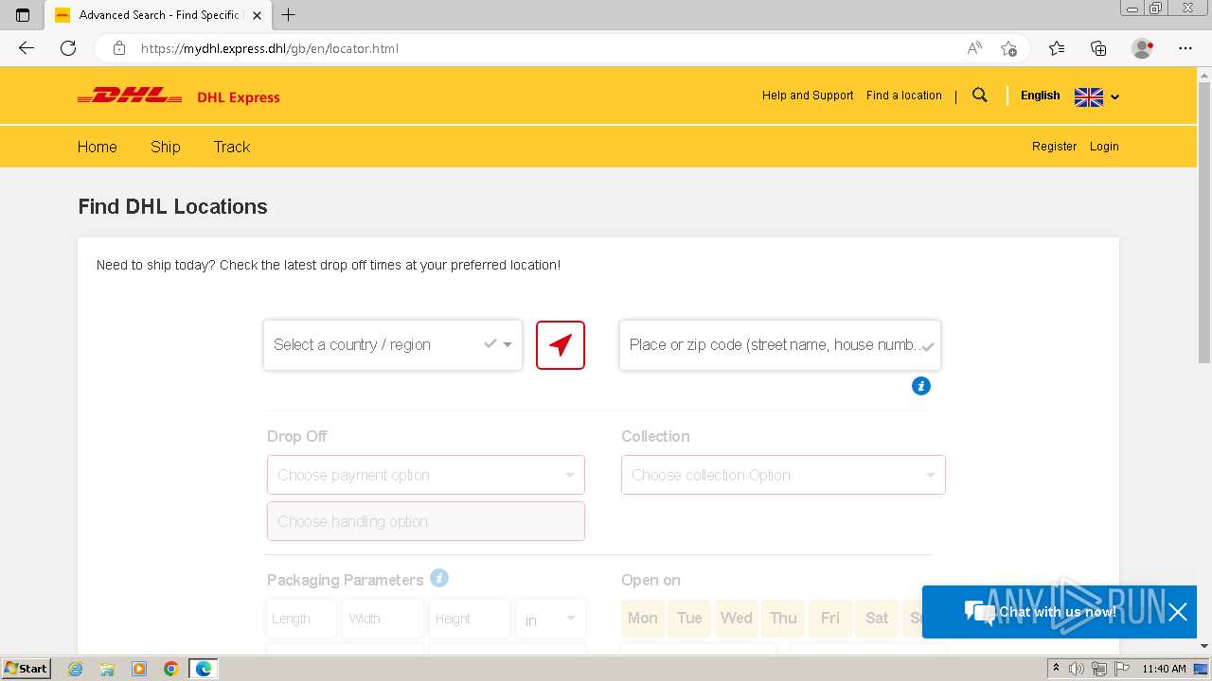Click the place or zip code field
This screenshot has height=681, width=1212.
780,345
